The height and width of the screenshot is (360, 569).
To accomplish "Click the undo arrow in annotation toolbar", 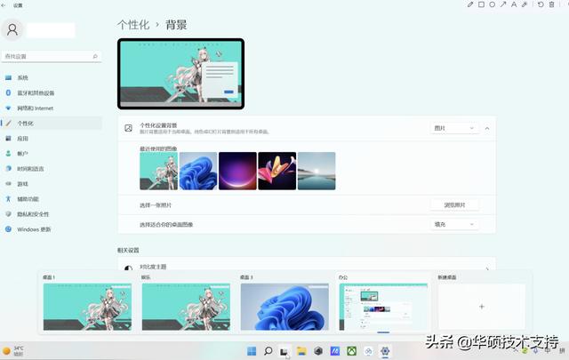I will point(541,4).
